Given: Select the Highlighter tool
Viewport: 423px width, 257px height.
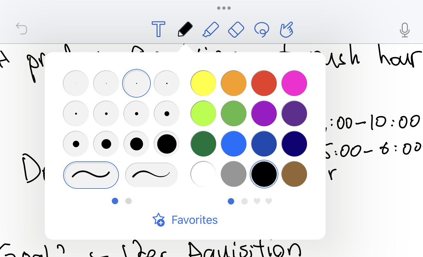Looking at the screenshot, I should coord(211,29).
